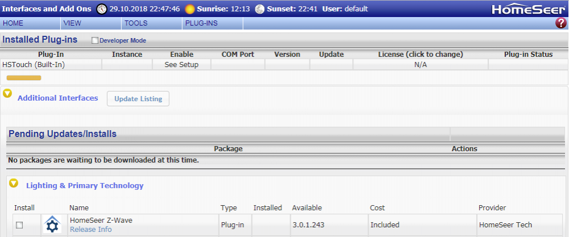Open the TOOLS menu

point(136,23)
